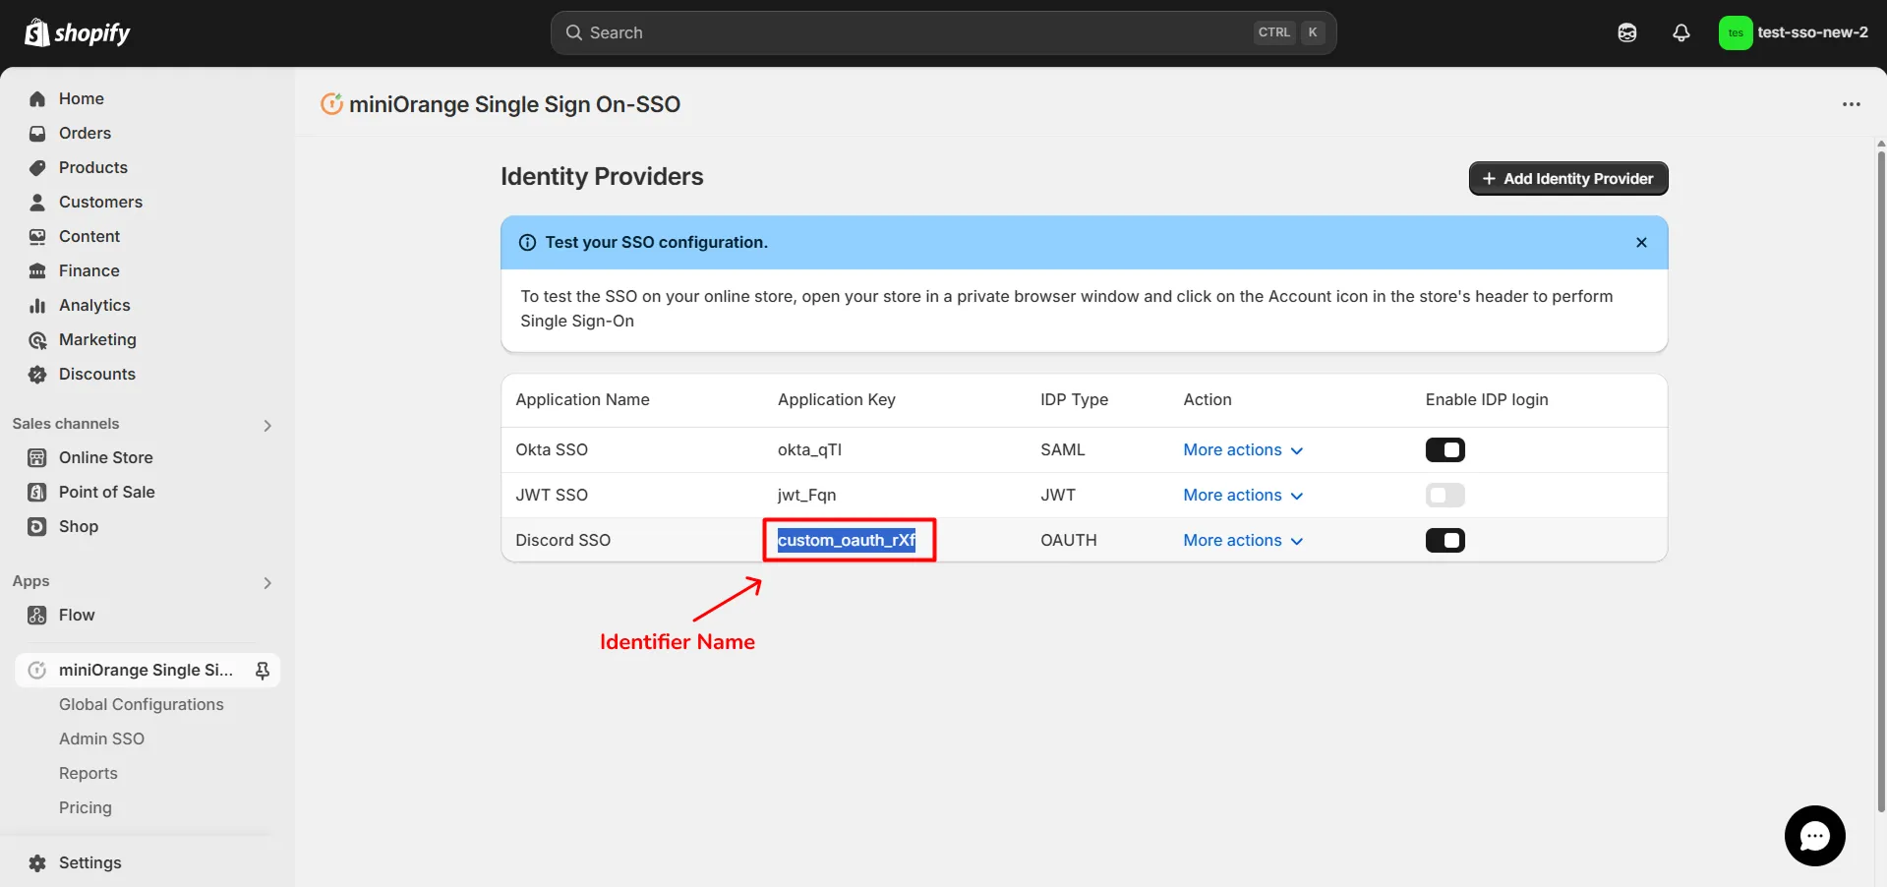Open More actions for Okta SSO
Screen dimensions: 1887x887
coord(1243,449)
